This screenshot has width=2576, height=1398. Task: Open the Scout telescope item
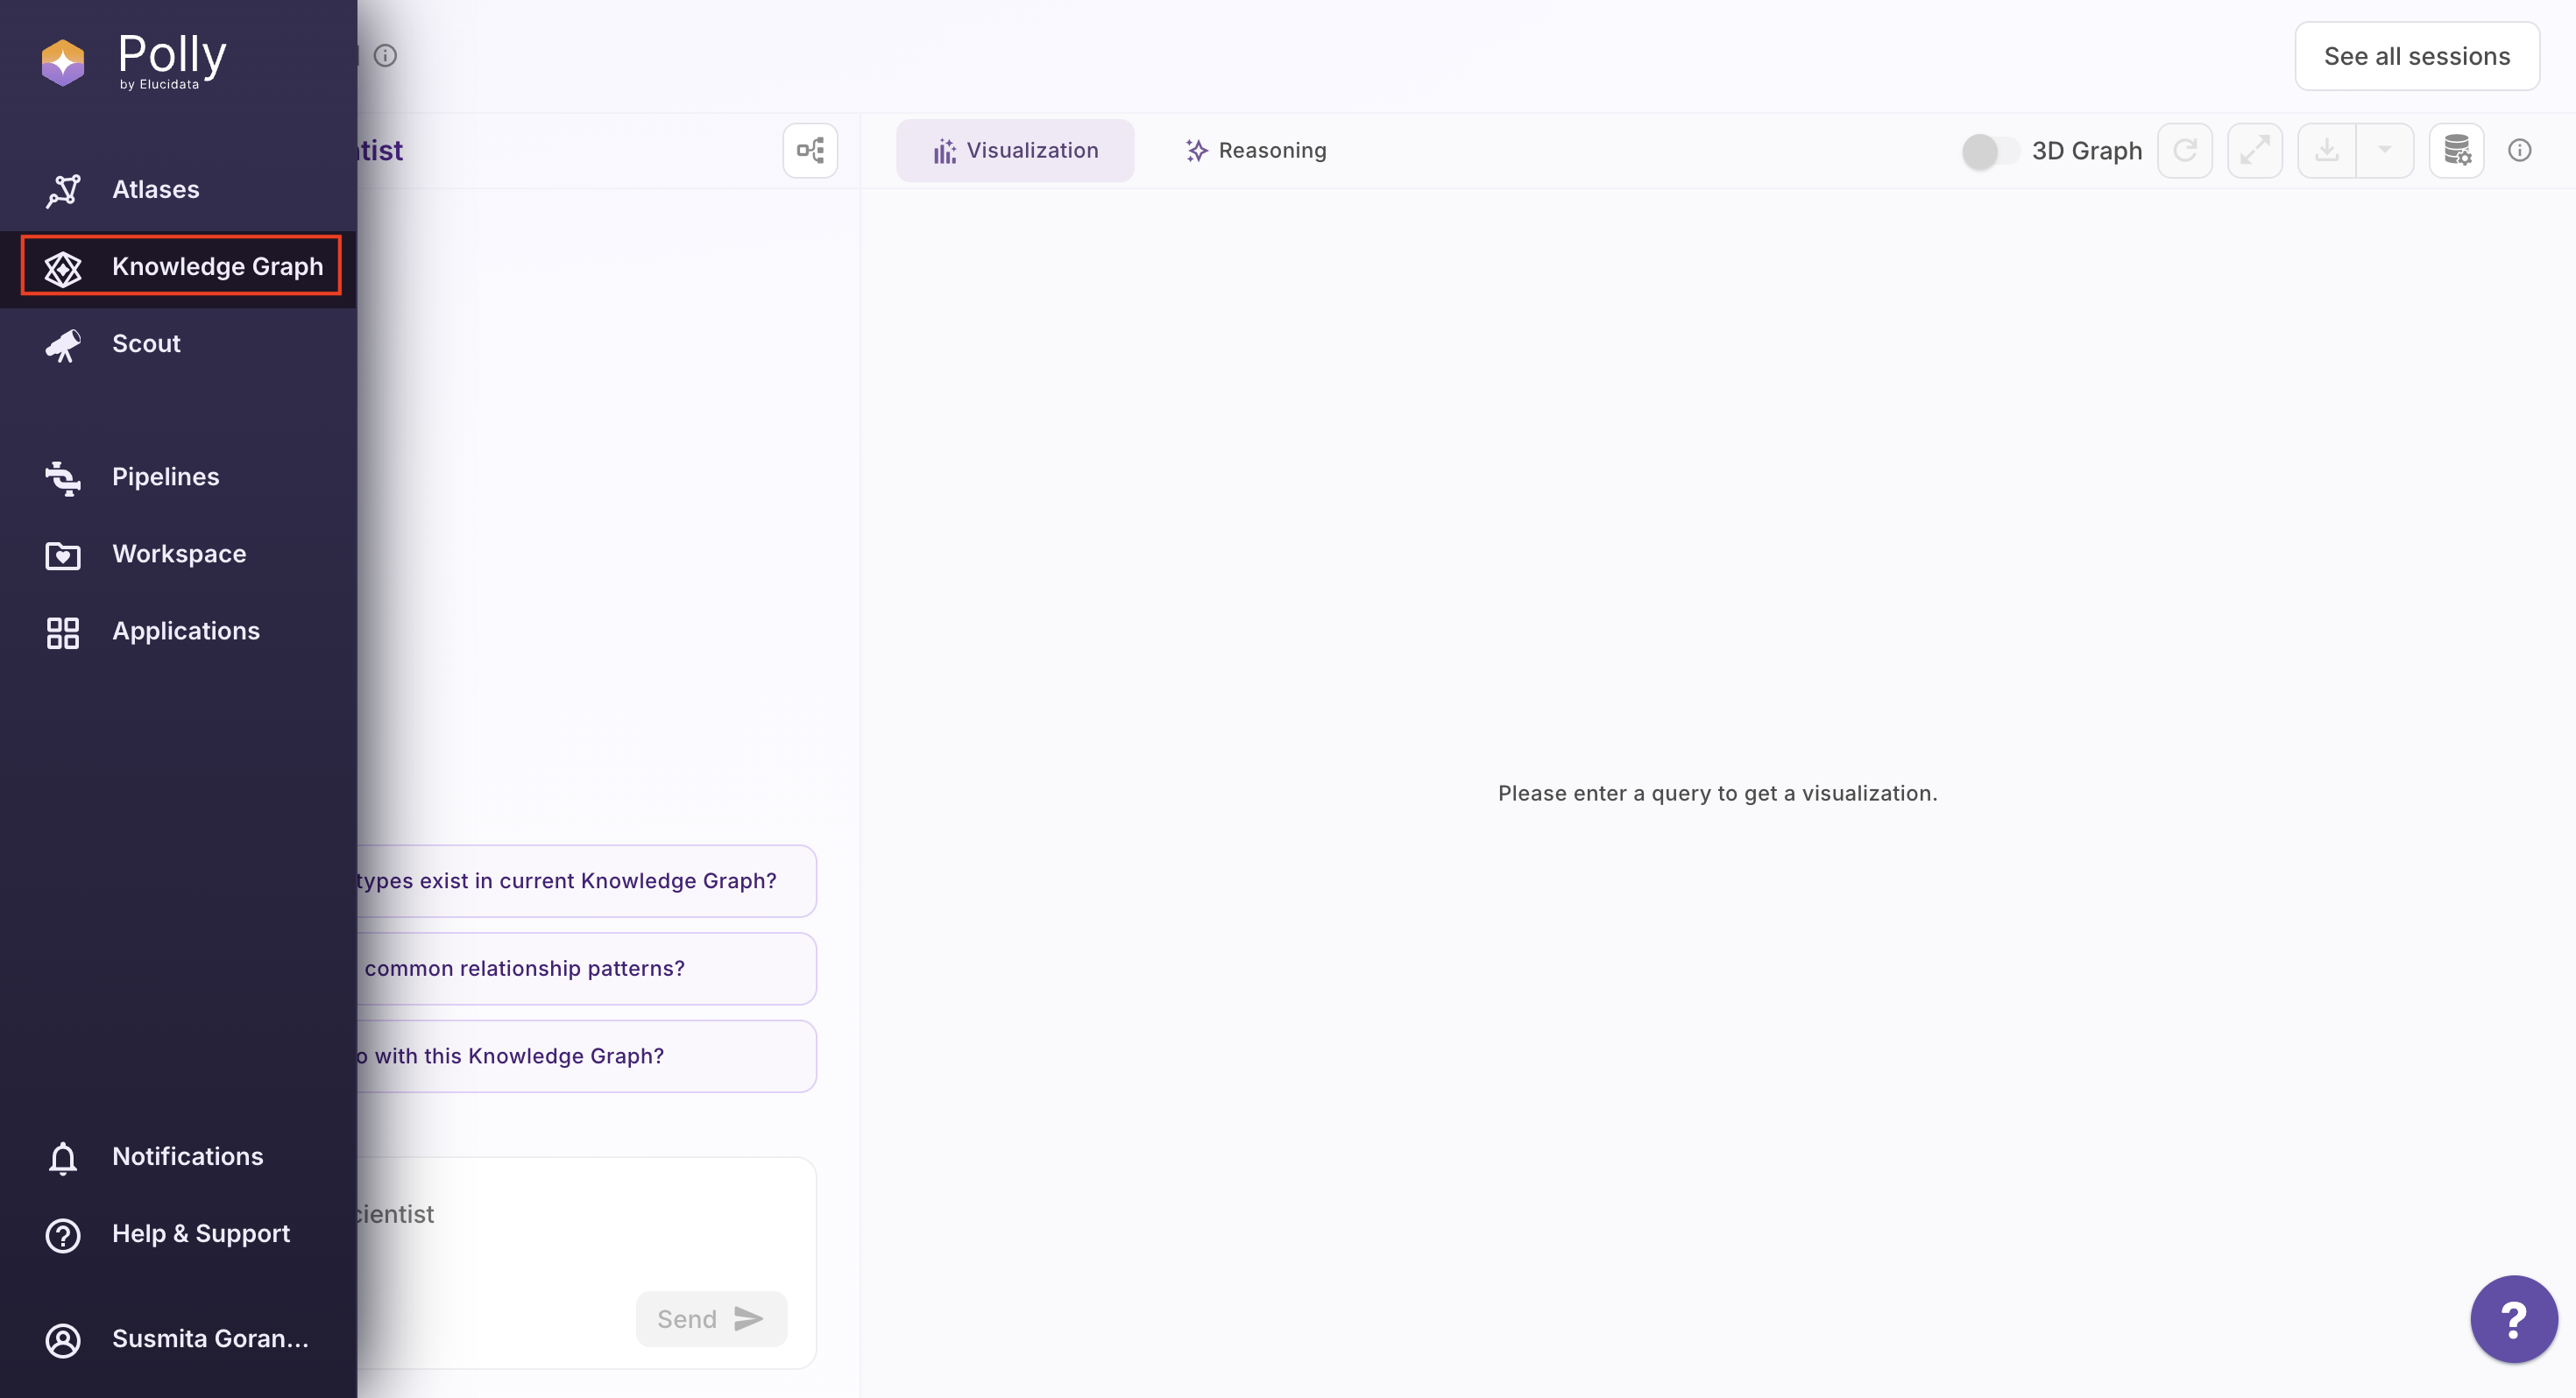coord(146,343)
